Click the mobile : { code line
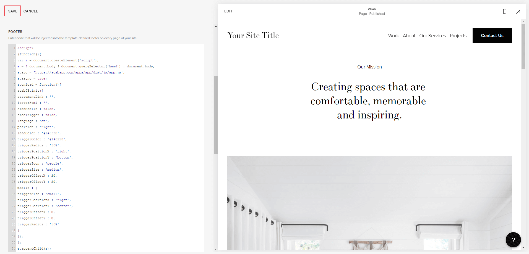 [27, 188]
